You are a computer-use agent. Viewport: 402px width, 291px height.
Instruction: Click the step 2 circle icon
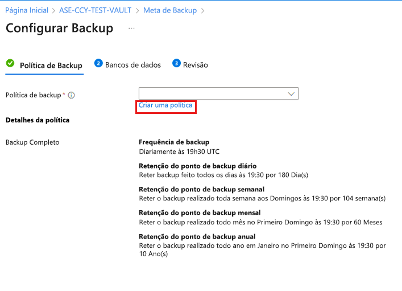[x=98, y=64]
